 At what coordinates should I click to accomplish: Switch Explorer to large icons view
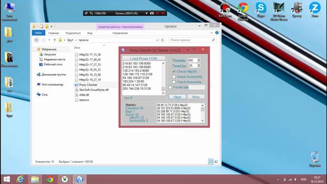click(x=216, y=162)
